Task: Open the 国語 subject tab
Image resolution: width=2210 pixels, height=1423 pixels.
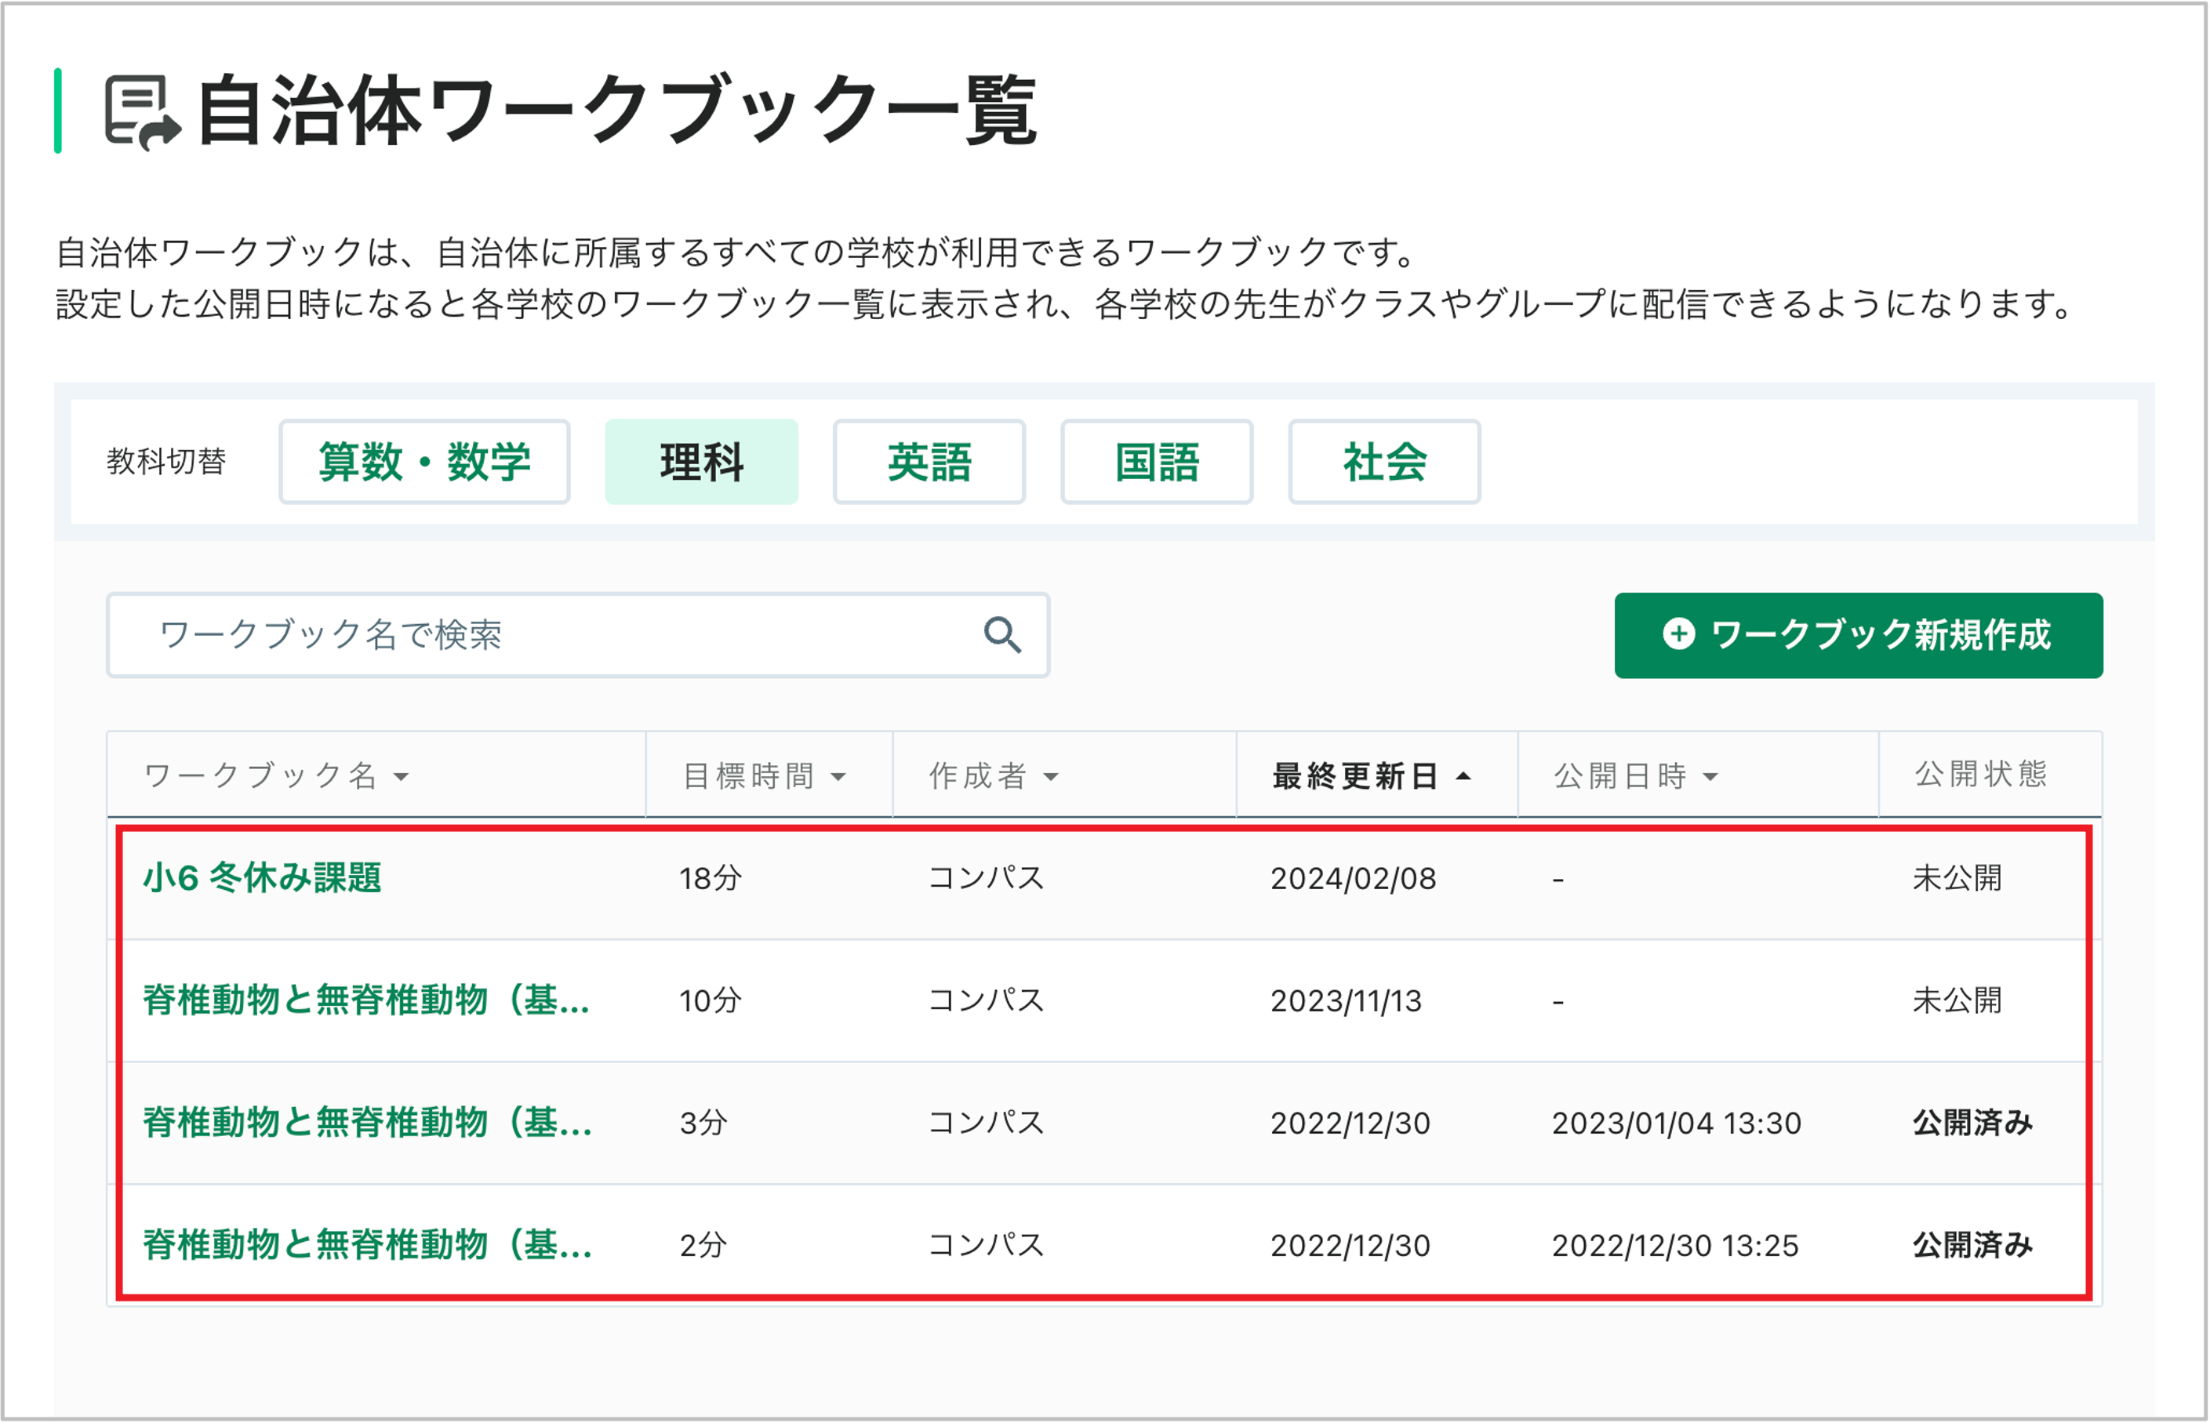Action: (1156, 462)
